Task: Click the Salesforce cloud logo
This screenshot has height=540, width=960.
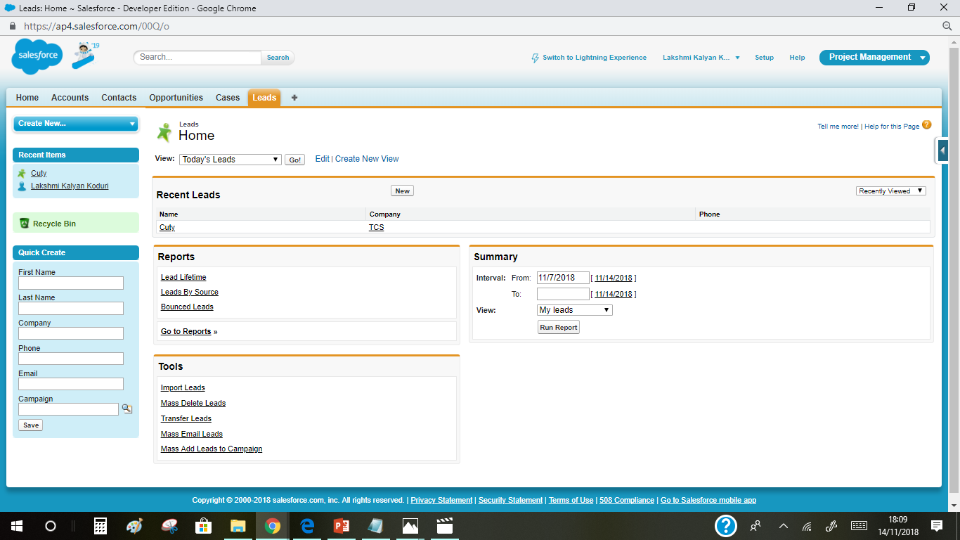Action: tap(37, 56)
